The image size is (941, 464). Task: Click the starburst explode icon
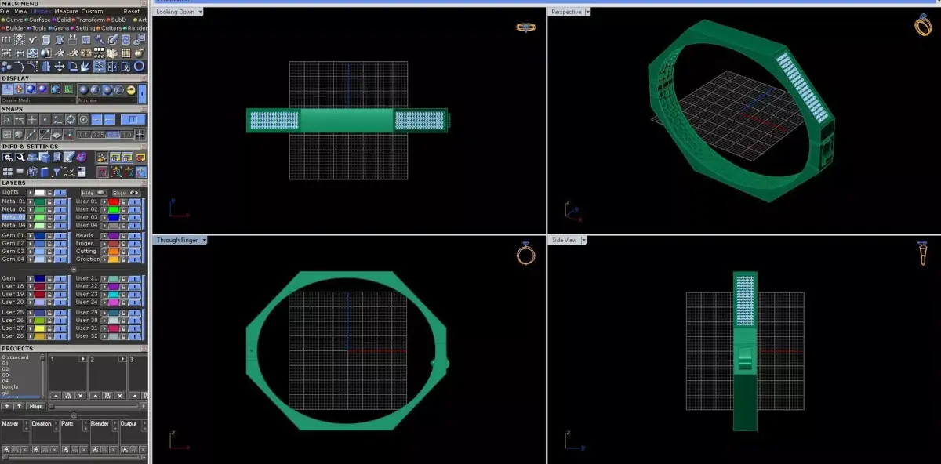tap(85, 67)
